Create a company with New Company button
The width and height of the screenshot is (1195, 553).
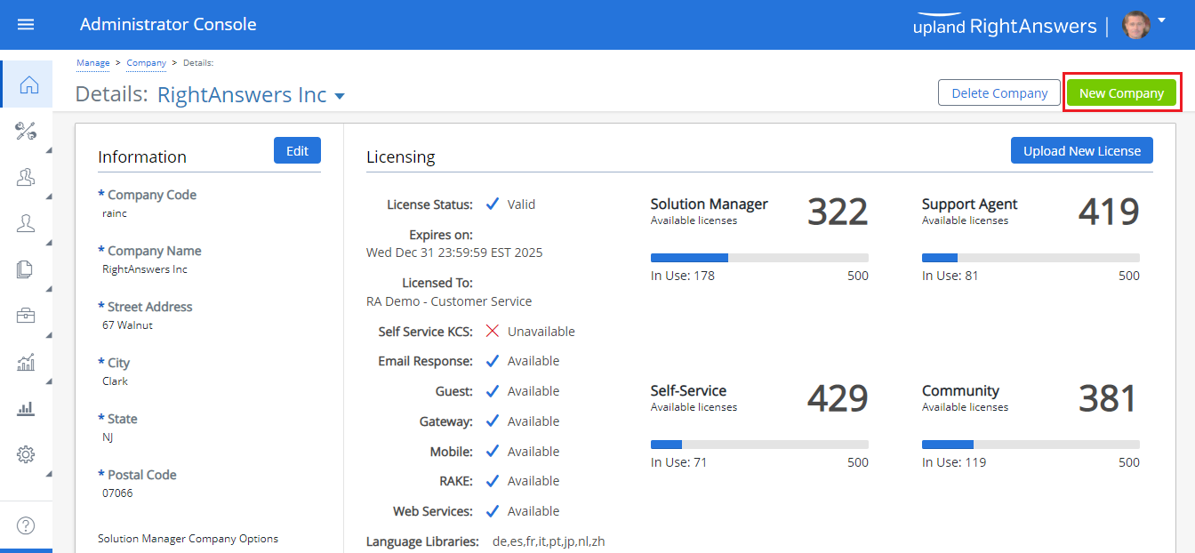1121,93
